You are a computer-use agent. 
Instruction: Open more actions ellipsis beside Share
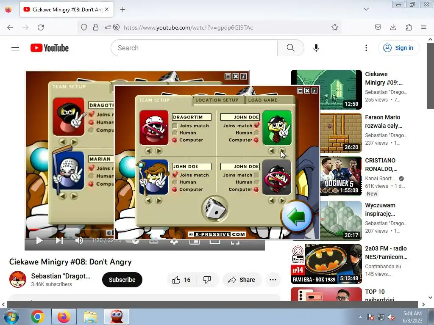click(x=273, y=280)
